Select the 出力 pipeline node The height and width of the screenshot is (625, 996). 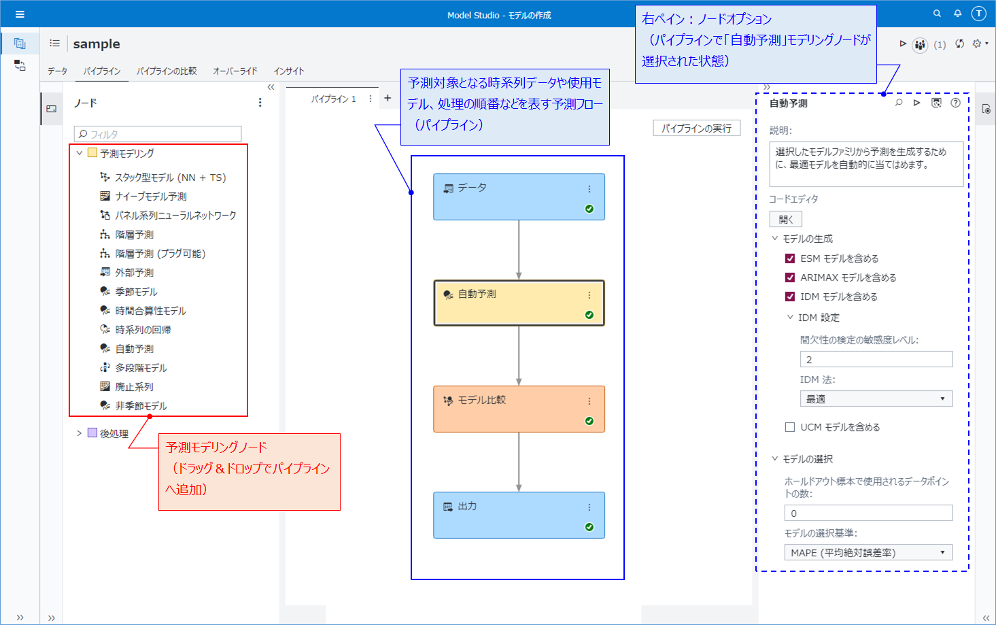pyautogui.click(x=519, y=516)
